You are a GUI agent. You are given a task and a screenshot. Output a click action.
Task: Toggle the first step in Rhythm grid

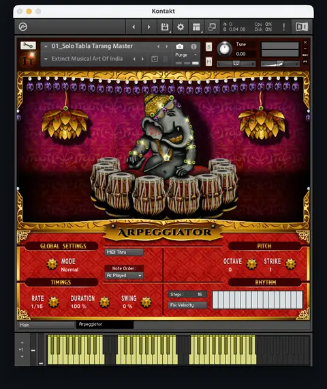215,300
